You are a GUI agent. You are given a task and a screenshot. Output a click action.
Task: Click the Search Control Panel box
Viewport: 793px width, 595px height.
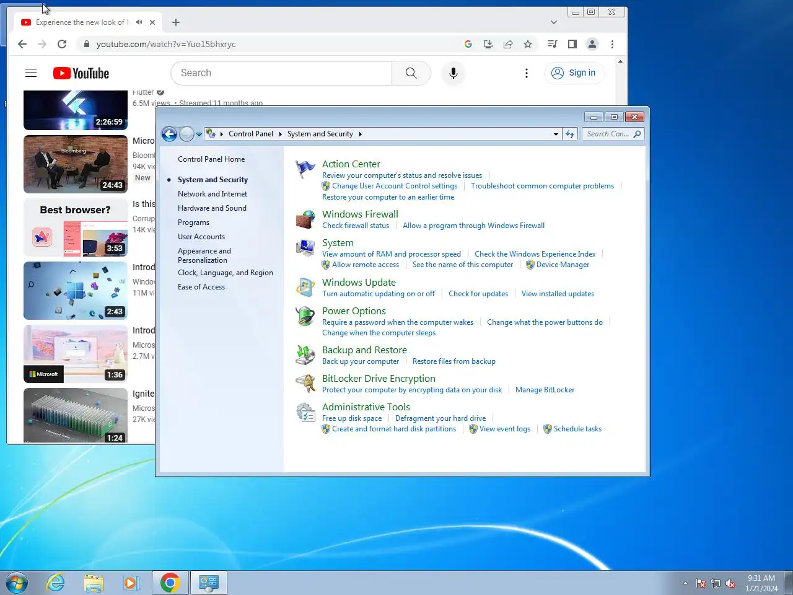(x=613, y=134)
